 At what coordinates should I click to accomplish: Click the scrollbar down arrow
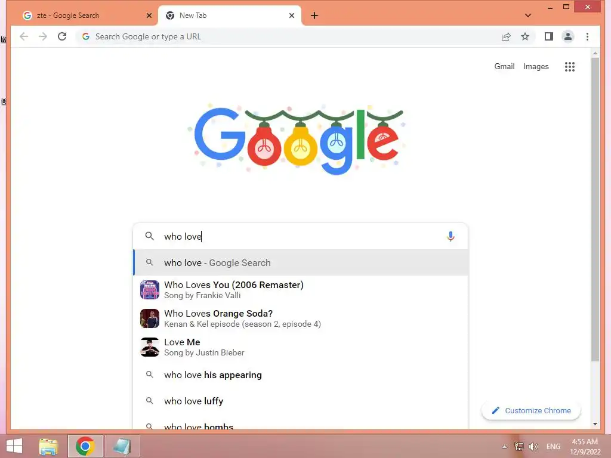[595, 424]
